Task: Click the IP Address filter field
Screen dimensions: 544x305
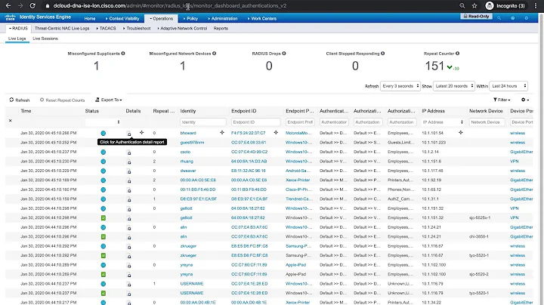Action: pos(443,122)
